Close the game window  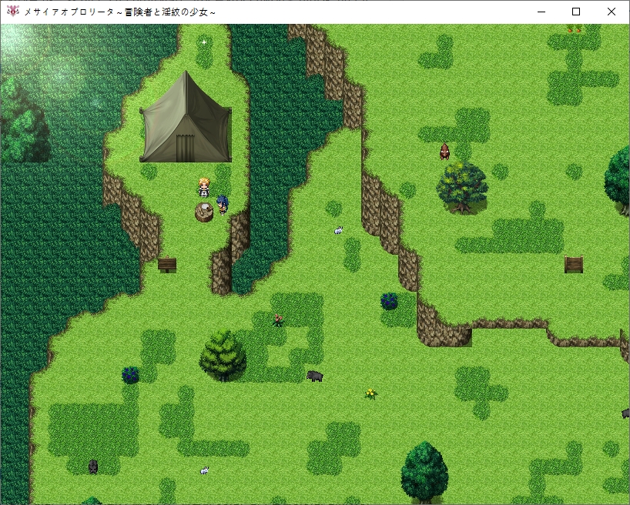[611, 12]
